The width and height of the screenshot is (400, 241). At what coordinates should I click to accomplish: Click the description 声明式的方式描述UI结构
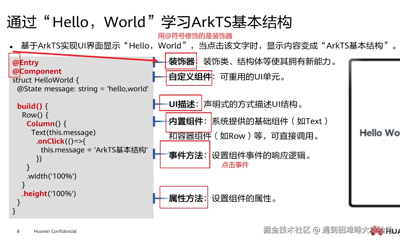tap(254, 104)
